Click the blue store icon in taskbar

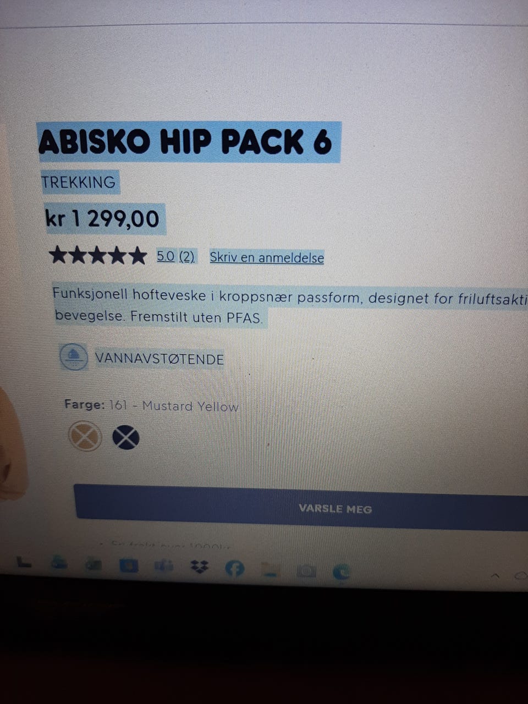(129, 565)
